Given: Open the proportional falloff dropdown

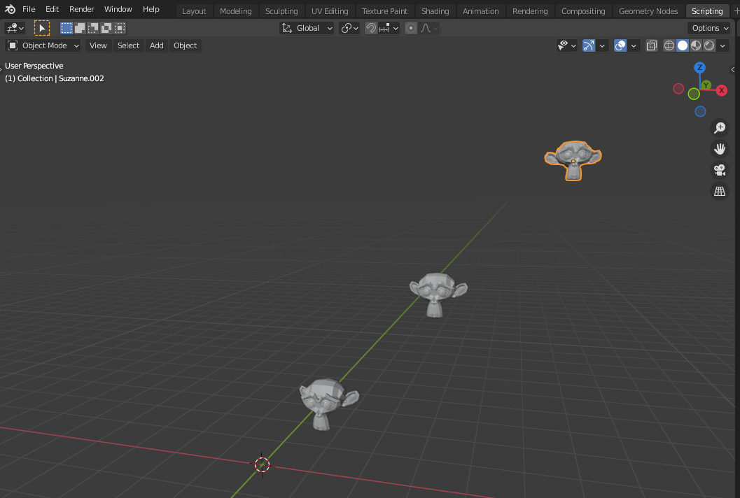Looking at the screenshot, I should (429, 28).
